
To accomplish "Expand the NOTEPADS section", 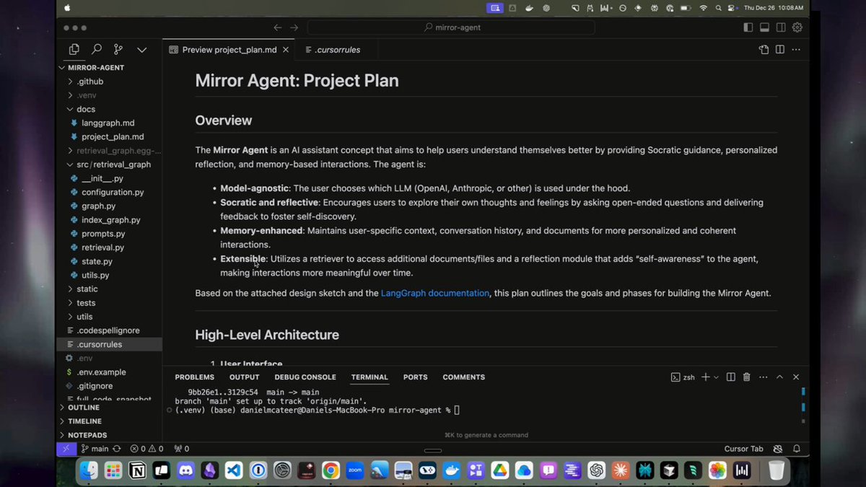I will pyautogui.click(x=109, y=435).
